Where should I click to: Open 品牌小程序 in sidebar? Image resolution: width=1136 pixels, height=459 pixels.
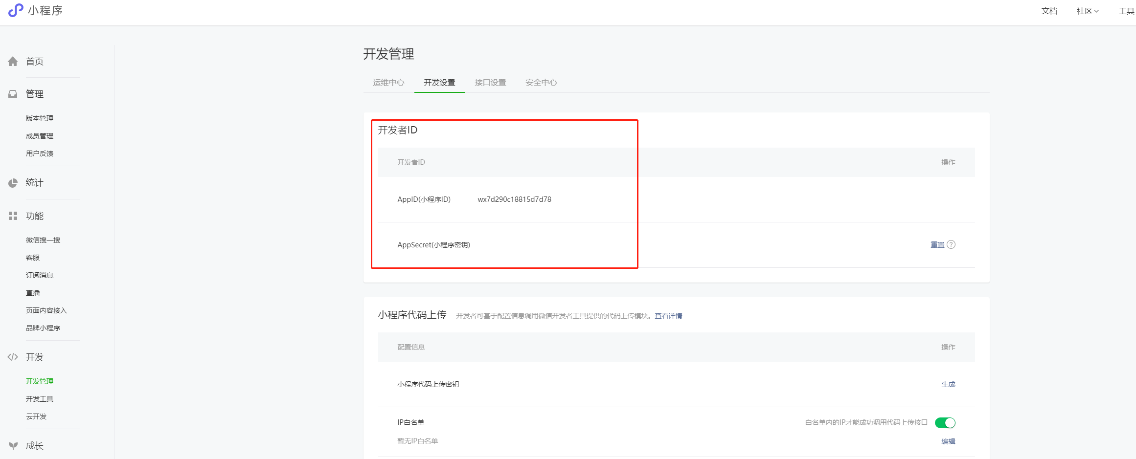point(43,328)
